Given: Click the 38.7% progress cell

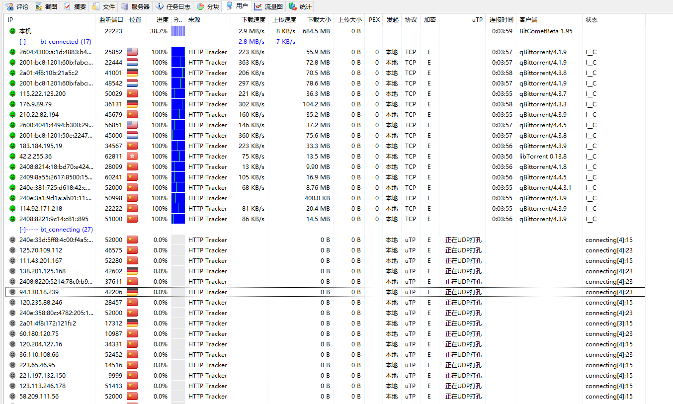Looking at the screenshot, I should [x=159, y=31].
